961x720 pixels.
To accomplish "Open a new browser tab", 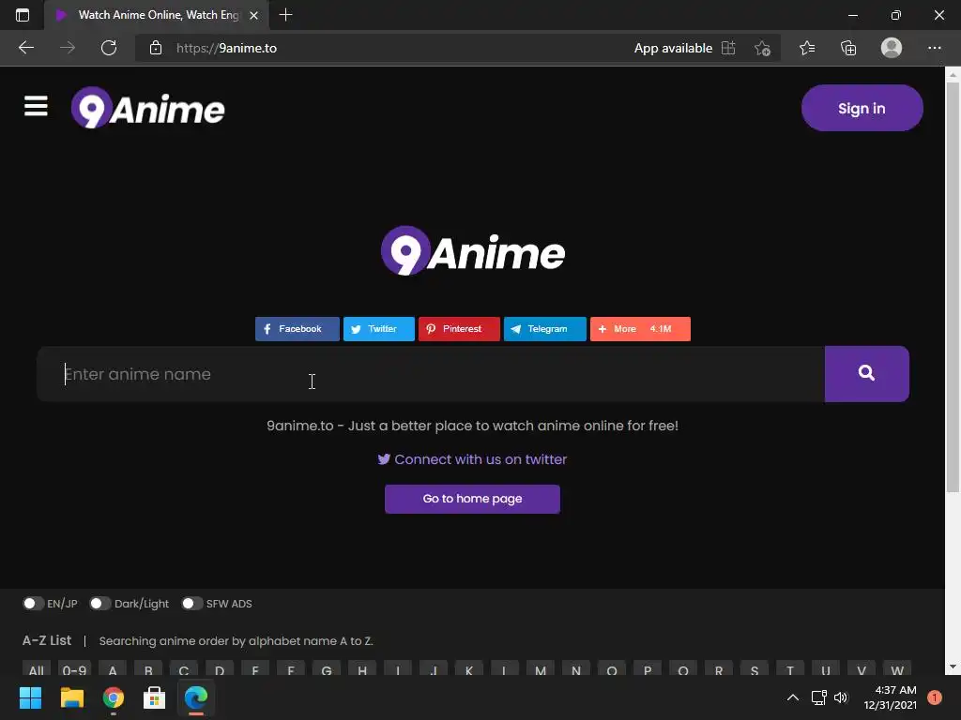I will (285, 15).
